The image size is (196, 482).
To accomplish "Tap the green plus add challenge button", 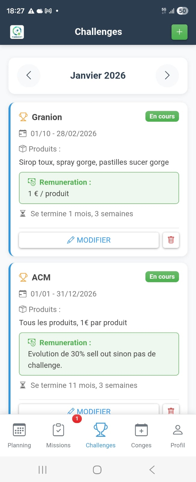I will (179, 32).
